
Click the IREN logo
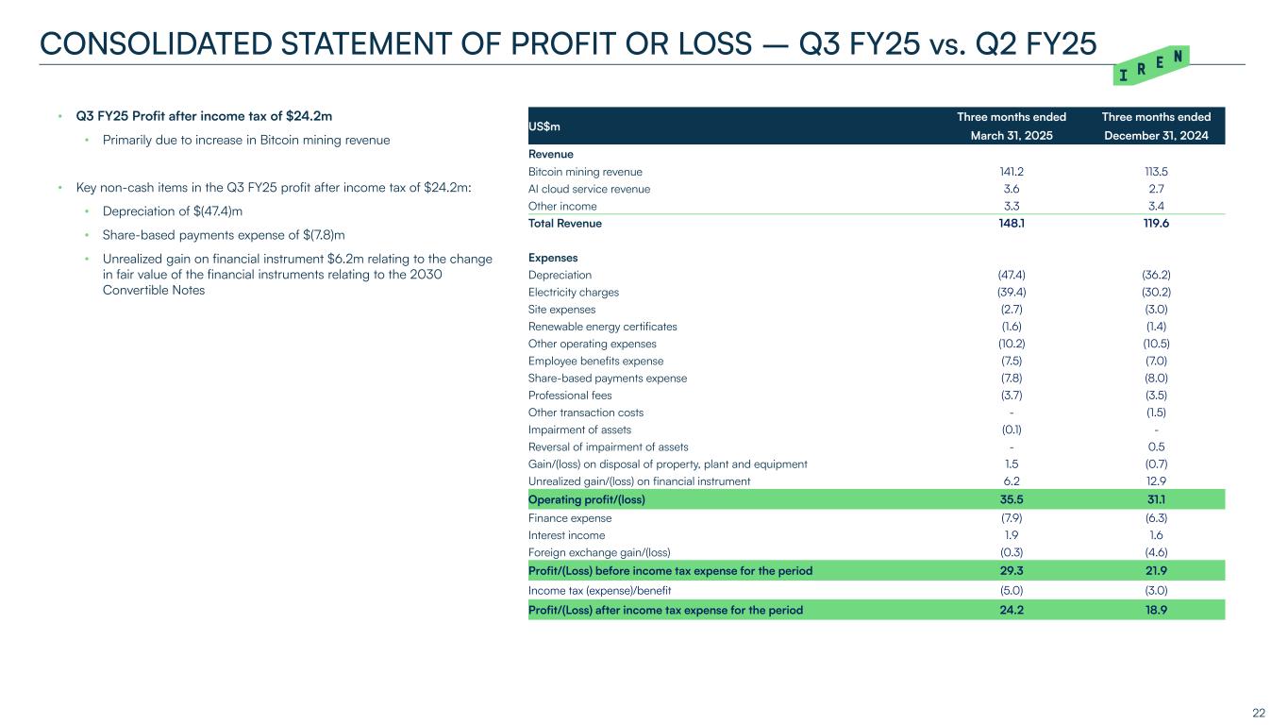tap(1154, 64)
